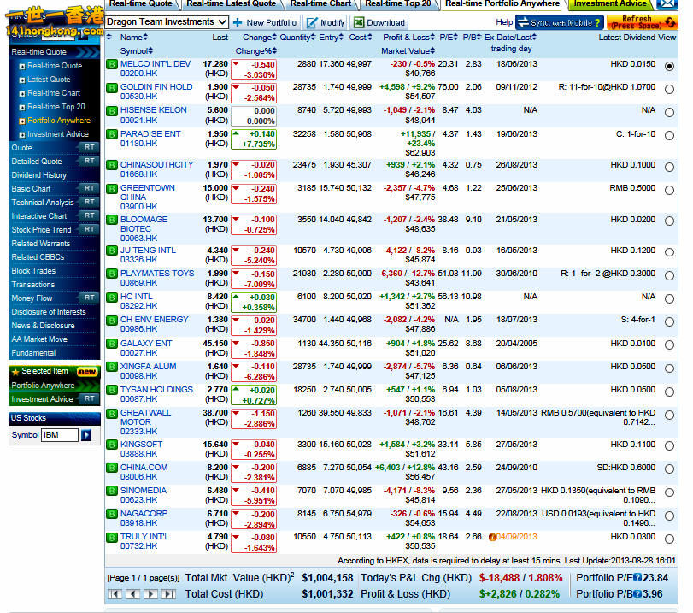Select the radio button for PLAYMATES TOYS
Viewport: 693px width, 613px height.
(x=670, y=275)
